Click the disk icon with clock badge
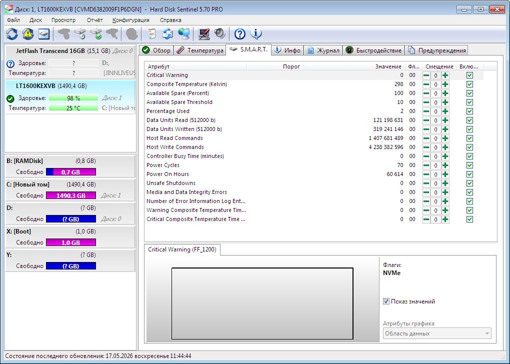510x364 pixels. (80, 34)
